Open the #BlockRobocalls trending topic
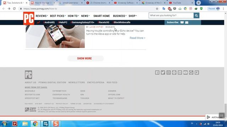 click(x=121, y=22)
